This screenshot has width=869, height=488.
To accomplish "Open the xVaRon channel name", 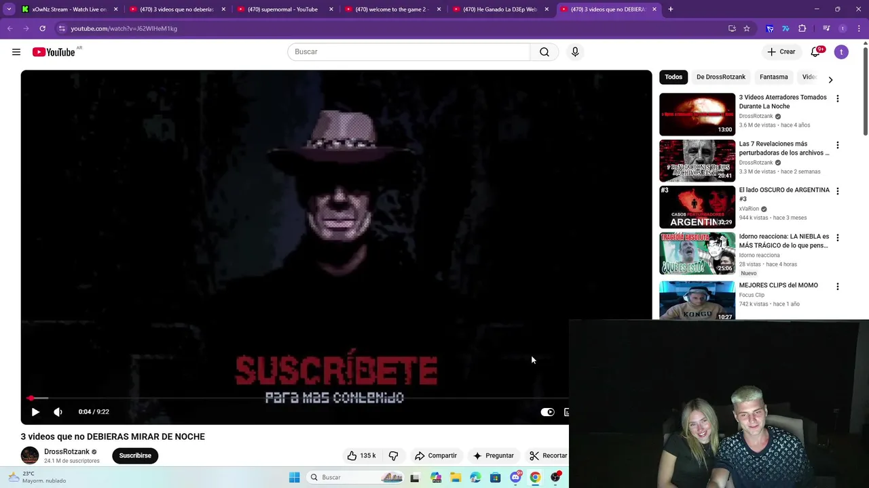I will click(x=749, y=209).
